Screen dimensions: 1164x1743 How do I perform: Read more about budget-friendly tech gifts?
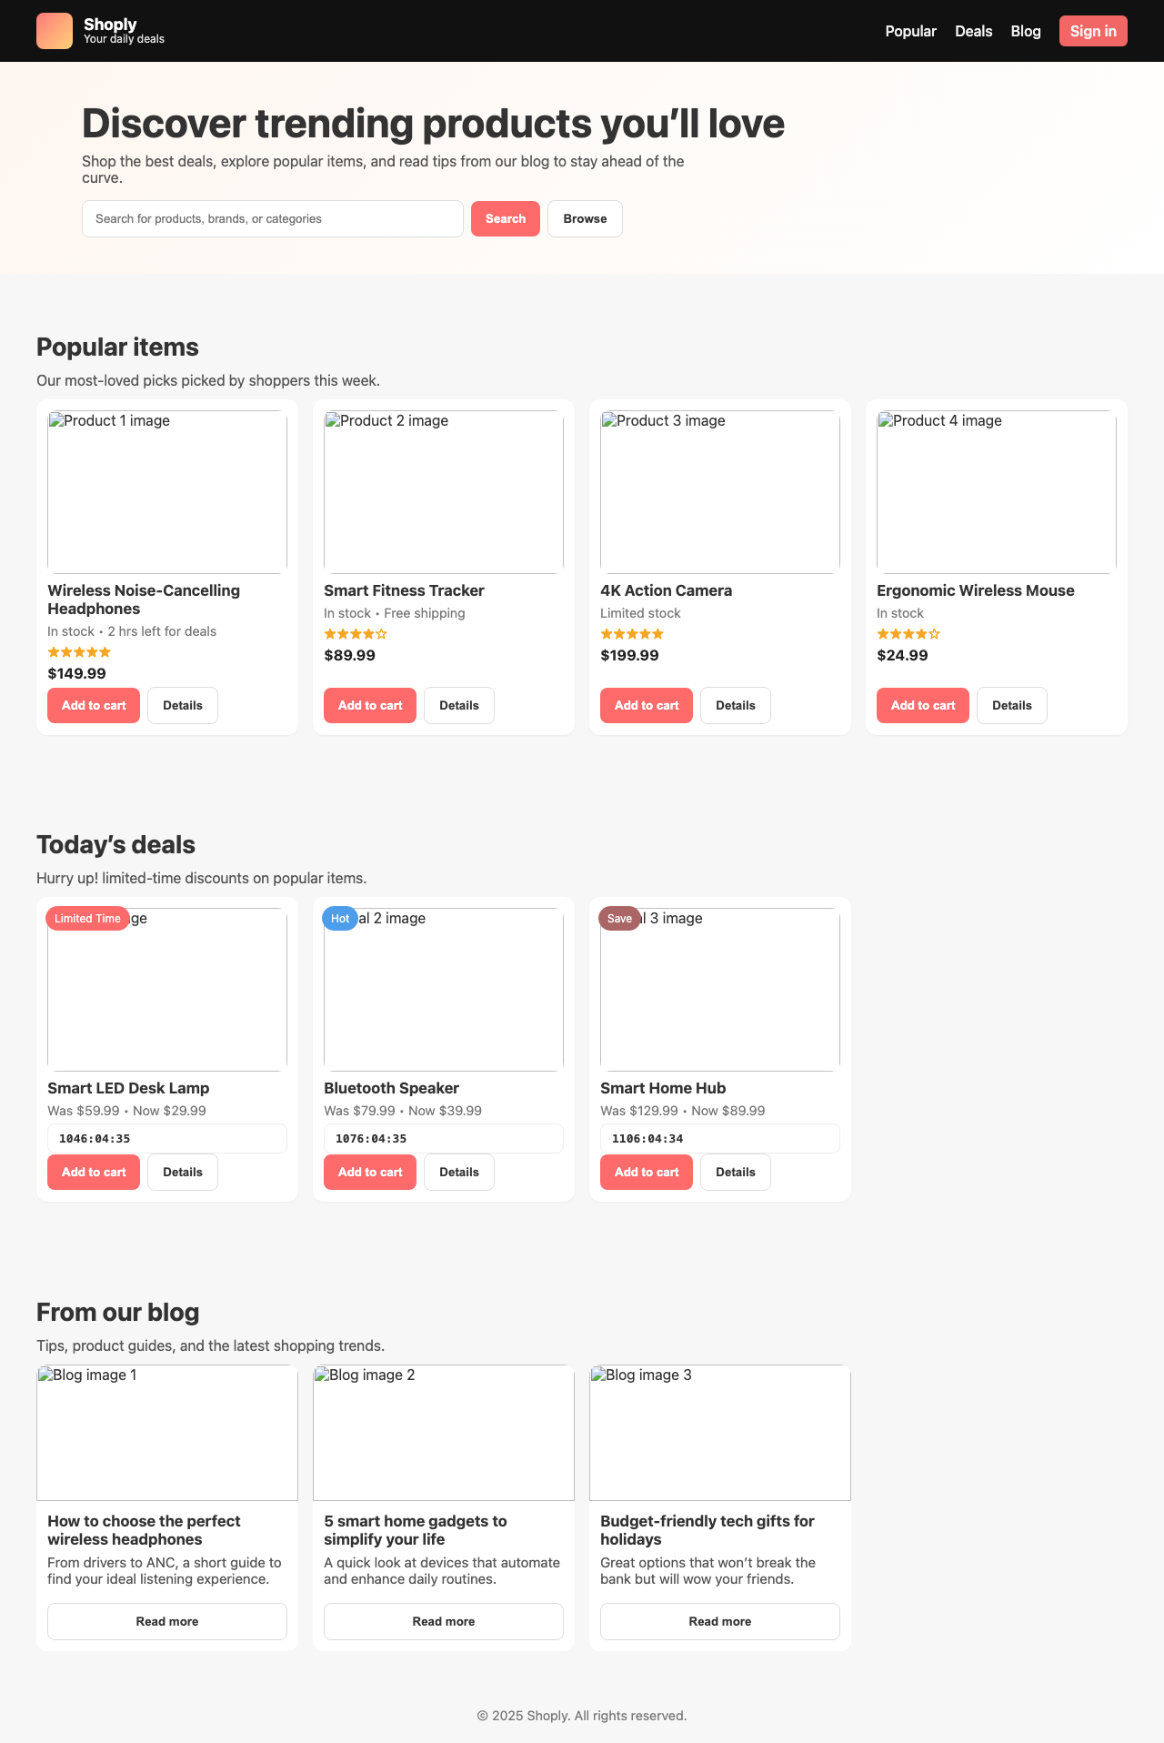tap(719, 1621)
